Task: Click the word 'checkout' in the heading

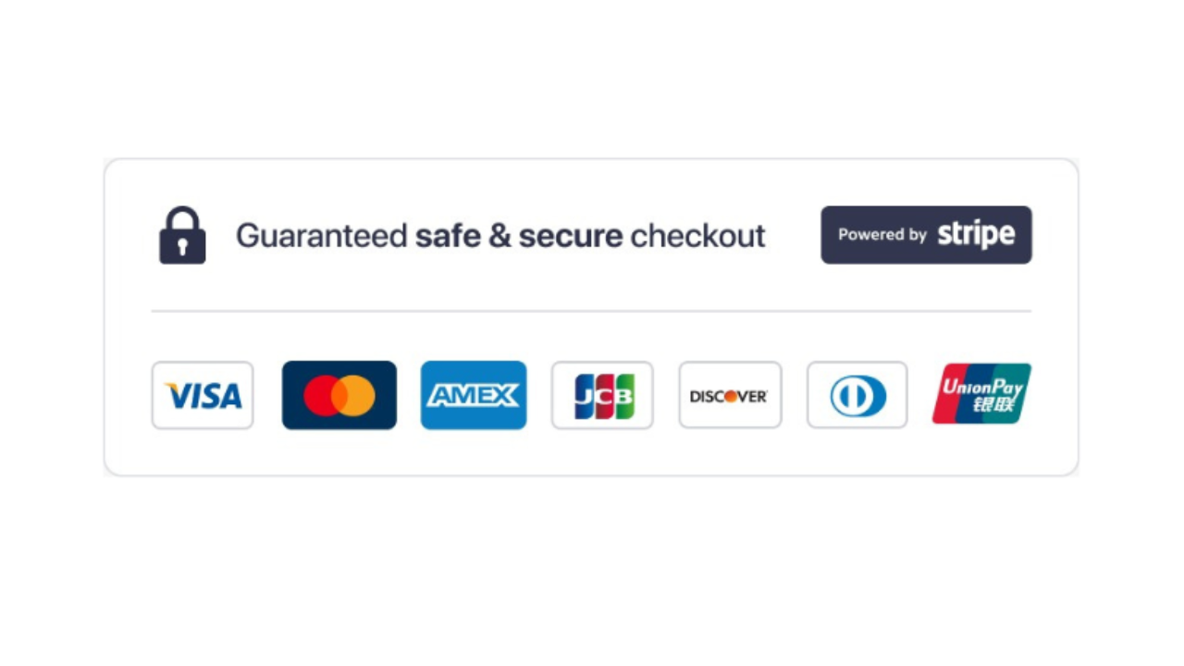Action: pos(697,236)
